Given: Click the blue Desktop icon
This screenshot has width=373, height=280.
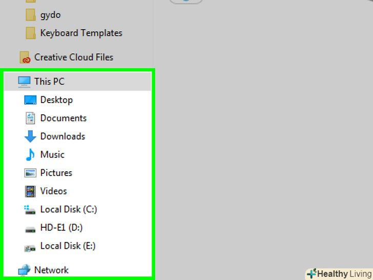Looking at the screenshot, I should [31, 100].
